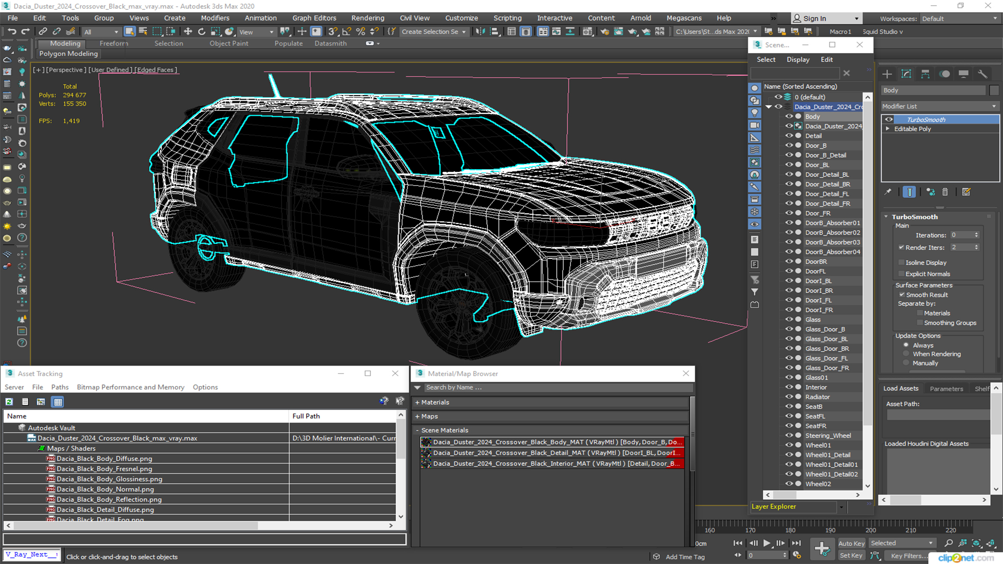
Task: Open the Utilities wrench tab
Action: pos(983,74)
